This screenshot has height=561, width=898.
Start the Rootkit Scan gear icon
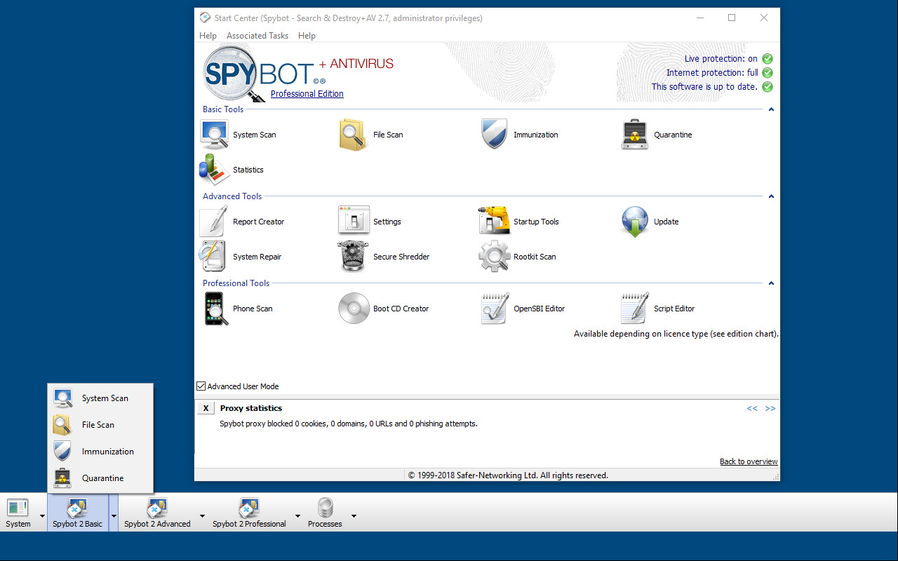click(494, 256)
